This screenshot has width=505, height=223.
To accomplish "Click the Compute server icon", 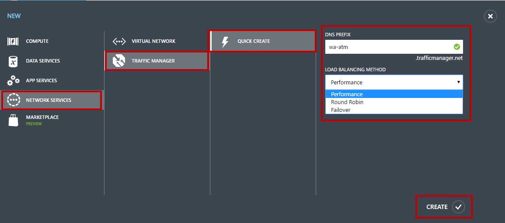I will click(x=13, y=41).
